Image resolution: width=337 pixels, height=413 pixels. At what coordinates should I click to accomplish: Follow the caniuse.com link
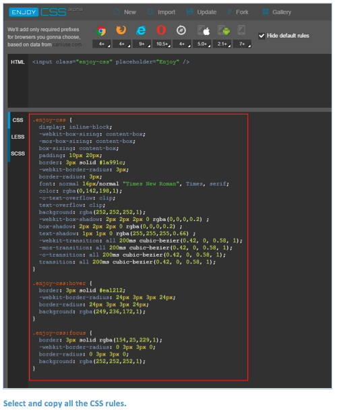click(x=67, y=44)
